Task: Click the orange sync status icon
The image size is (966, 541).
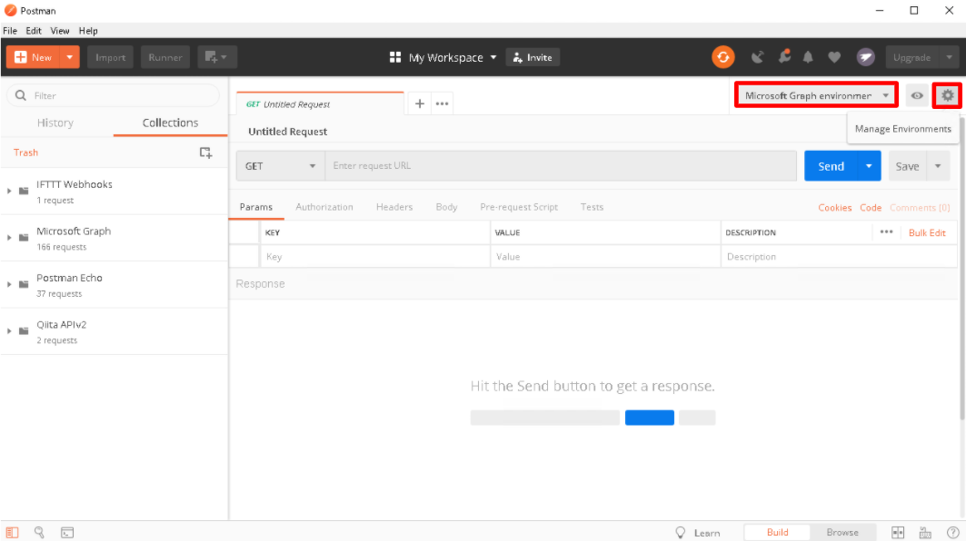Action: [722, 56]
